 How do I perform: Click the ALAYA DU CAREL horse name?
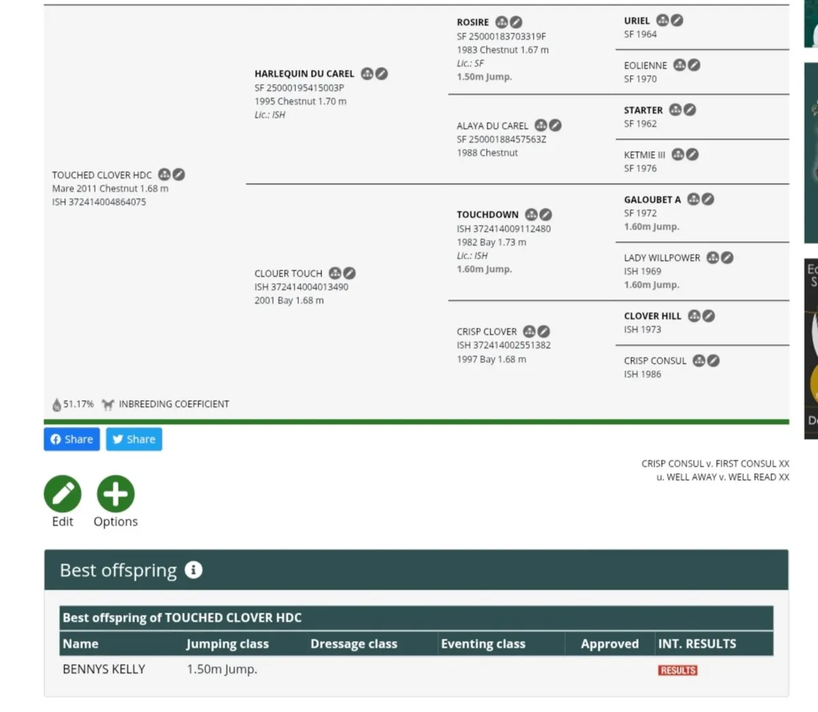[x=492, y=126]
